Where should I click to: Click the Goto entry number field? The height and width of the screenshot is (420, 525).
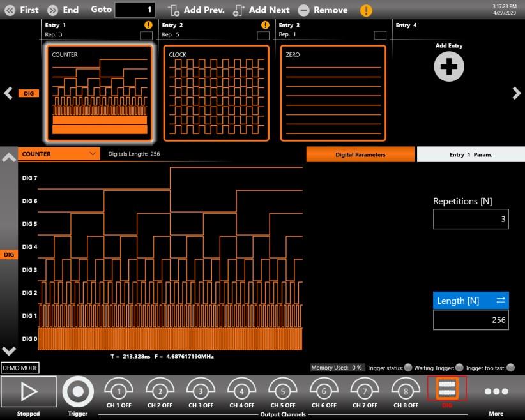(x=135, y=10)
